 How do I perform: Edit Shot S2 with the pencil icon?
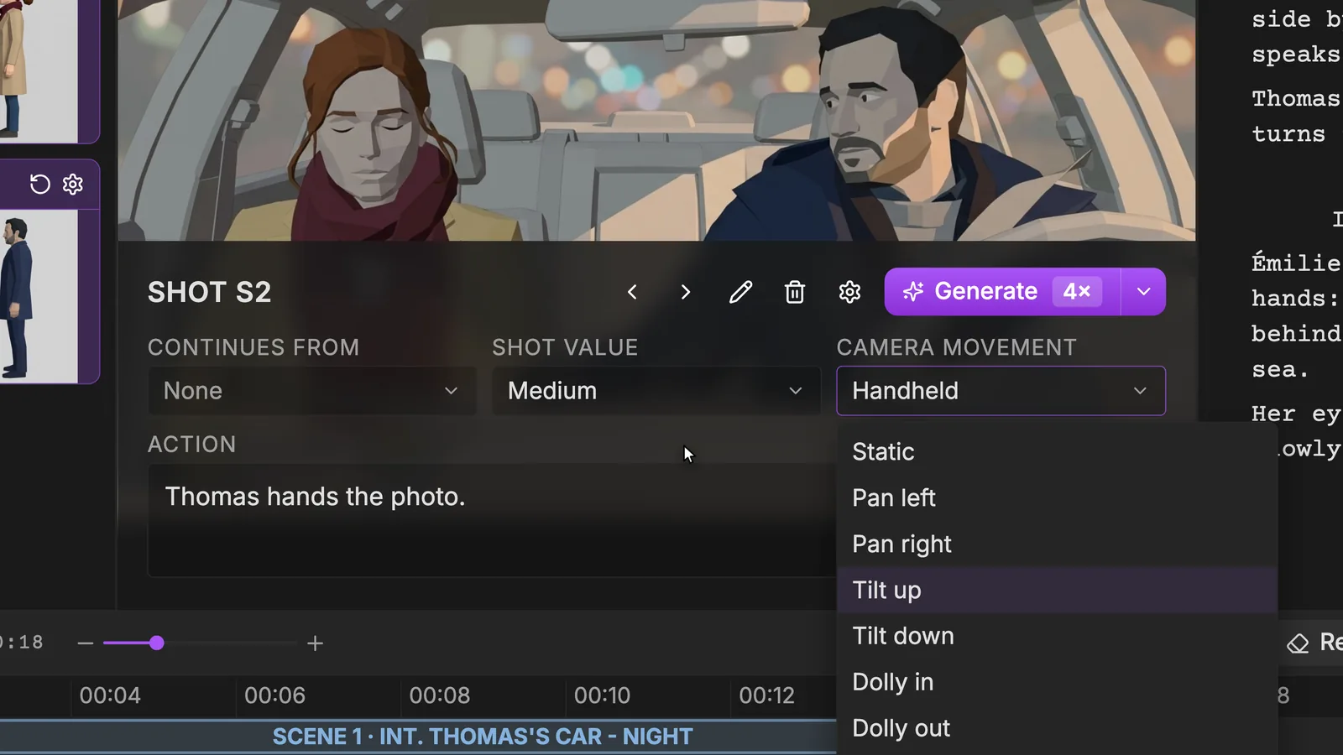tap(740, 292)
